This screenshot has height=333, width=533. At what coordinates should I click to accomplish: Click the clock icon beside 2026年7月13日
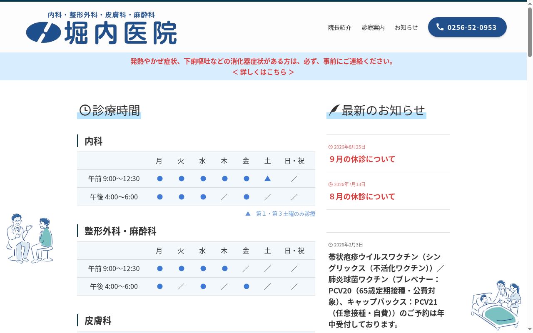[x=331, y=184]
